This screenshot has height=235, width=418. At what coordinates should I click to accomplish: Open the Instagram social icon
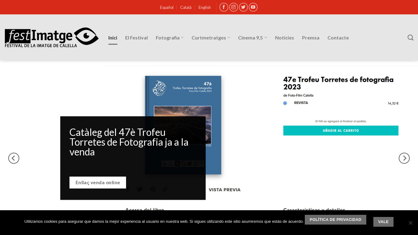click(233, 7)
